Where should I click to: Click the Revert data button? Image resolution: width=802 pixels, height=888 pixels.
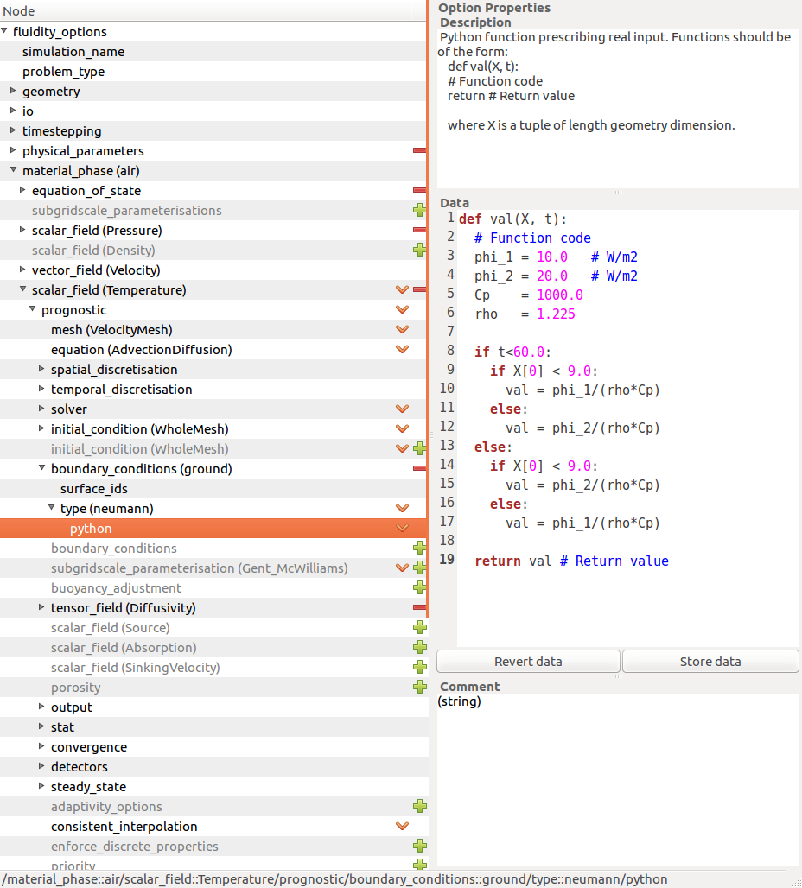click(528, 661)
